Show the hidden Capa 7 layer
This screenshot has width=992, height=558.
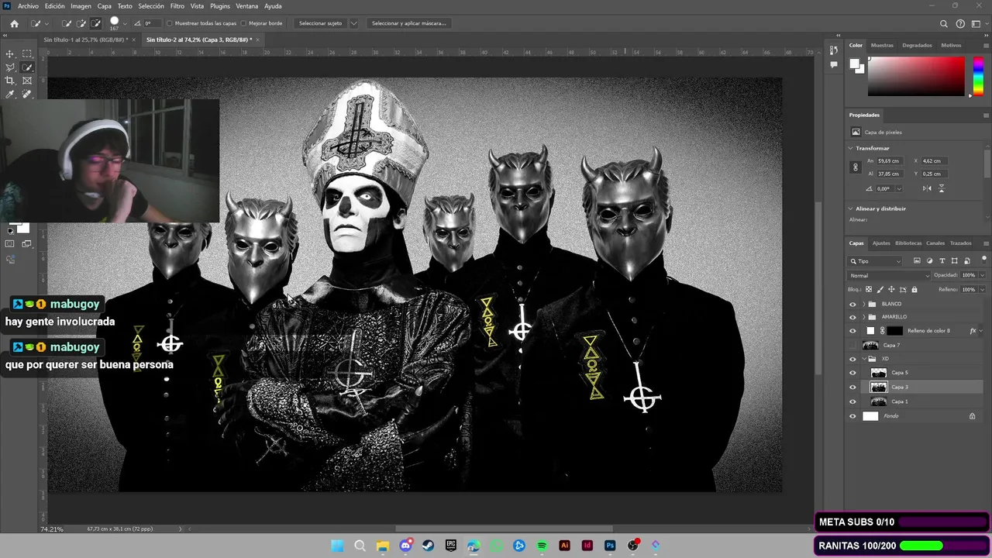[x=852, y=345]
